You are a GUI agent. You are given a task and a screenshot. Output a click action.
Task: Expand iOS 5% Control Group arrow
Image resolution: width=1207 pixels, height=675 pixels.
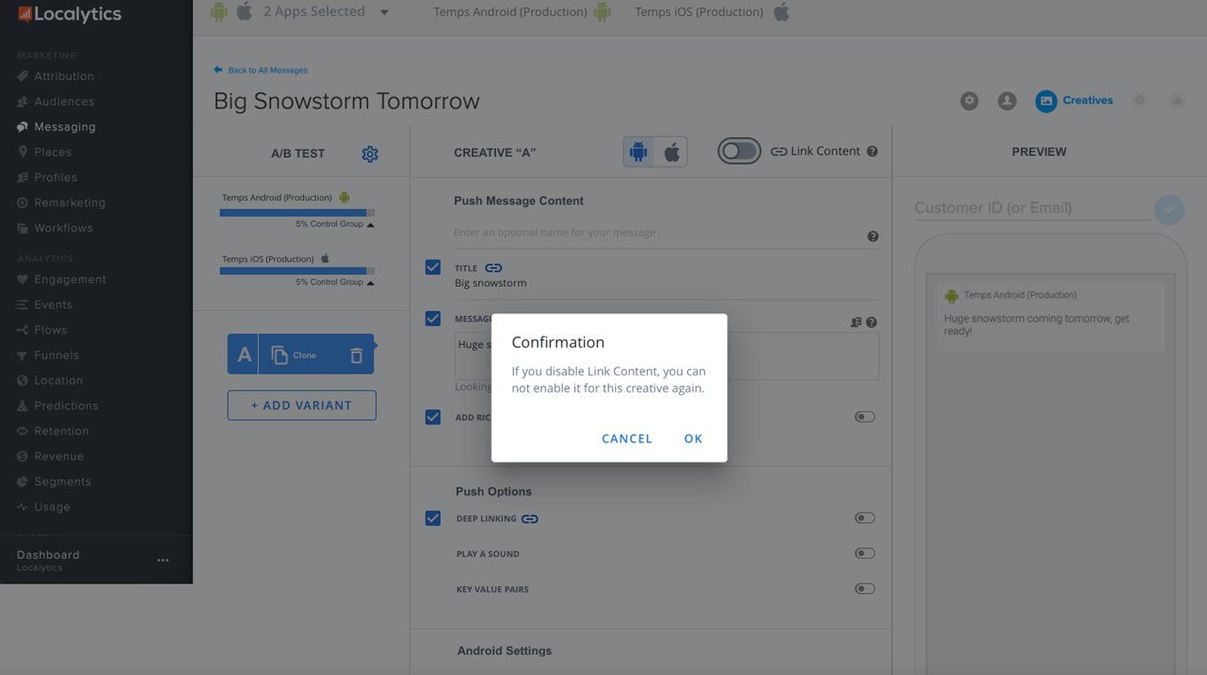point(371,282)
